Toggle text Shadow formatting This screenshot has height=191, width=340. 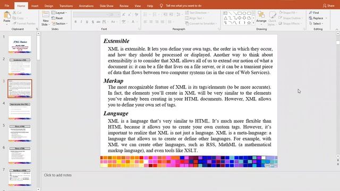point(93,22)
